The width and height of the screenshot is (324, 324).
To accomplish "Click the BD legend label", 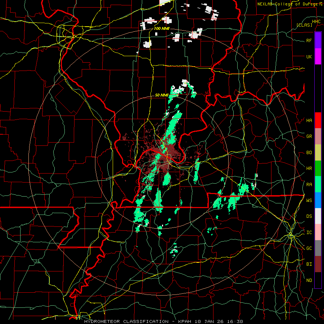I will [309, 153].
